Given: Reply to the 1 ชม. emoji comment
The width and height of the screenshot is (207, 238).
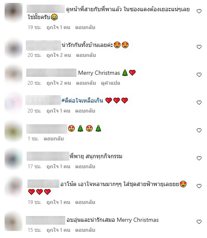Looking at the screenshot, I should tap(54, 139).
